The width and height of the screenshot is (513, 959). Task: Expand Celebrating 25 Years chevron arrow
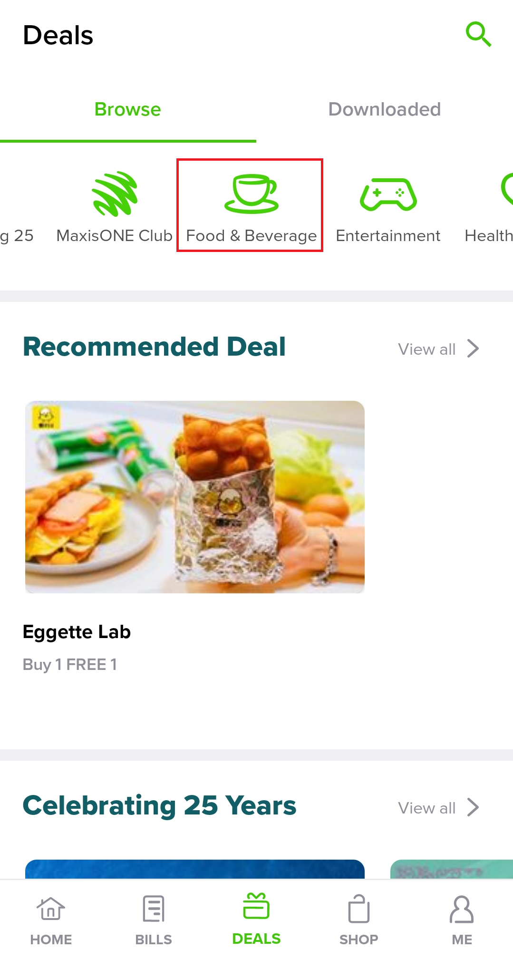coord(473,807)
